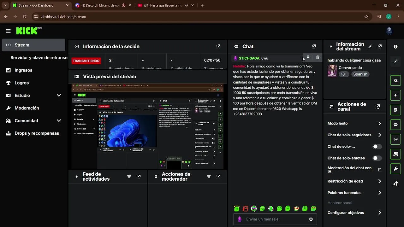Open Palabras baneadas settings
404x227 pixels.
[x=355, y=193]
